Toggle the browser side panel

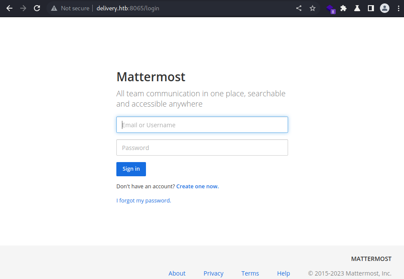(371, 8)
